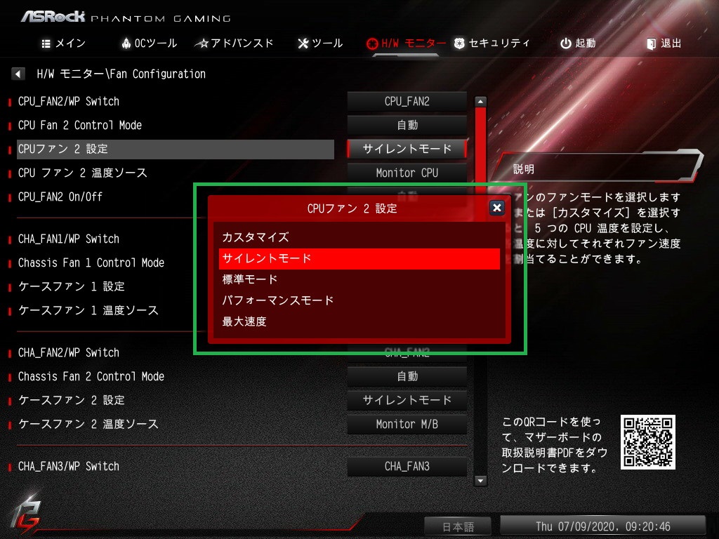Open the OCツール tab
Viewport: 719px width, 539px height.
[x=150, y=43]
